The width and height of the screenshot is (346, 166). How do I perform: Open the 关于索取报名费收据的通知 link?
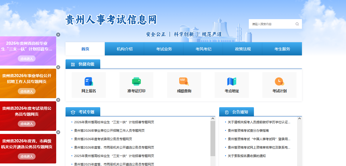tap(247, 156)
